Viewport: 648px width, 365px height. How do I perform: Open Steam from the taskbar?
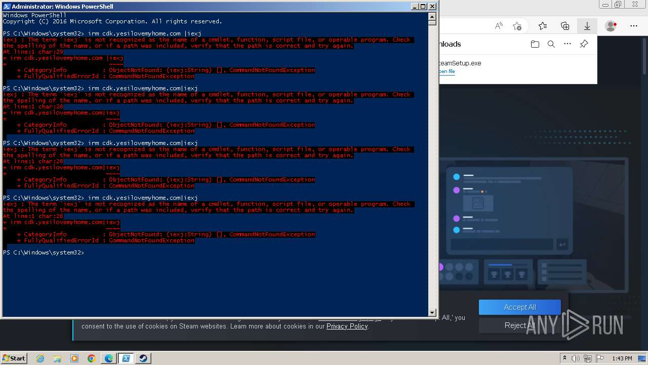pyautogui.click(x=143, y=358)
